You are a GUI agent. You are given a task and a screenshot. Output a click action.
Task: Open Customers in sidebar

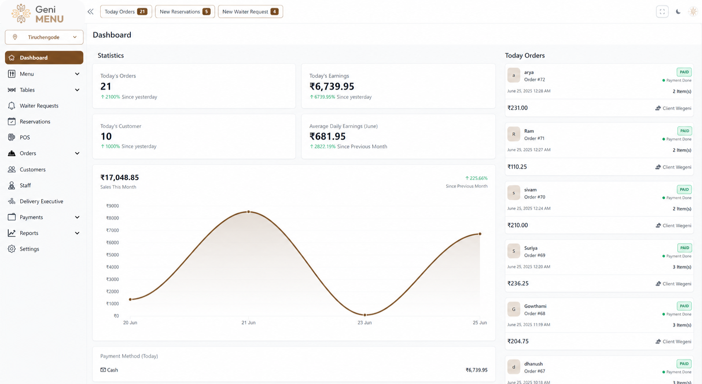44,169
